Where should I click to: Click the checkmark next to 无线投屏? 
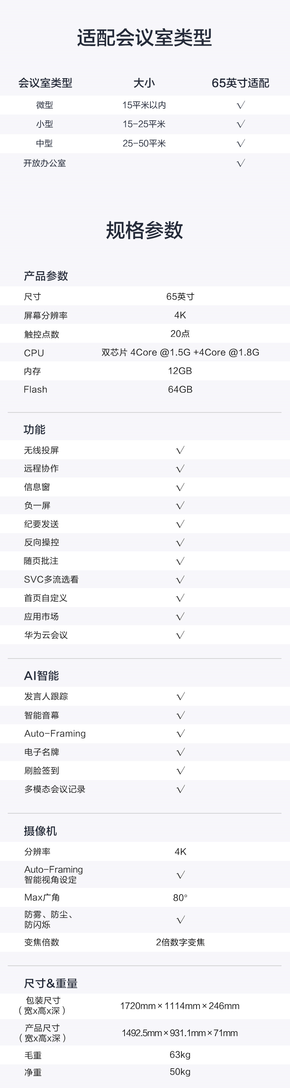pyautogui.click(x=180, y=450)
